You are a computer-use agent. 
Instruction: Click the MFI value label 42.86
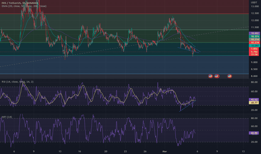point(254,133)
